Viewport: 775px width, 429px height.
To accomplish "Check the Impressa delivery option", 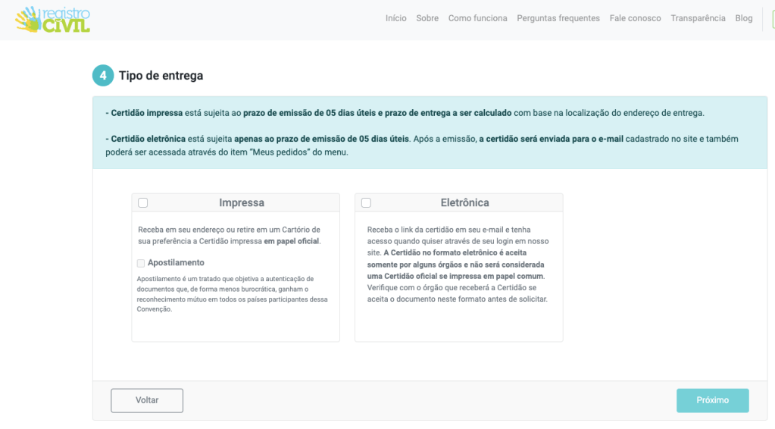I will [143, 202].
